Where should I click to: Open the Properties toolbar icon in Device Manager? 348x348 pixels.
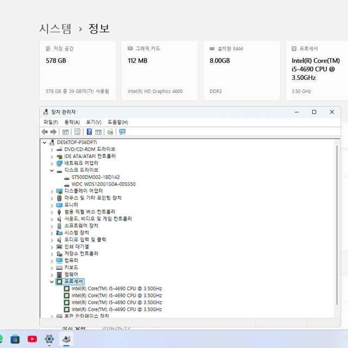tap(77, 132)
